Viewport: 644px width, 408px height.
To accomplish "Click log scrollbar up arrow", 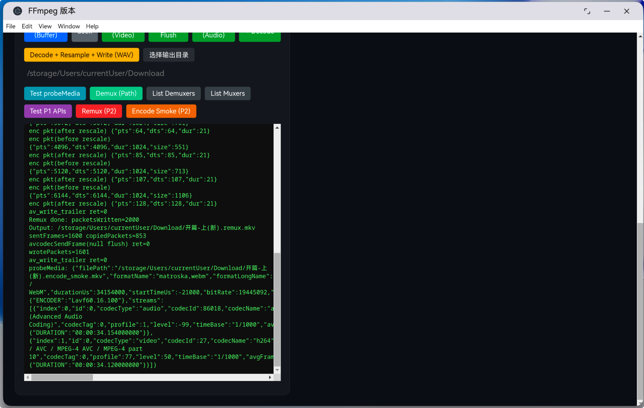I will coord(277,127).
